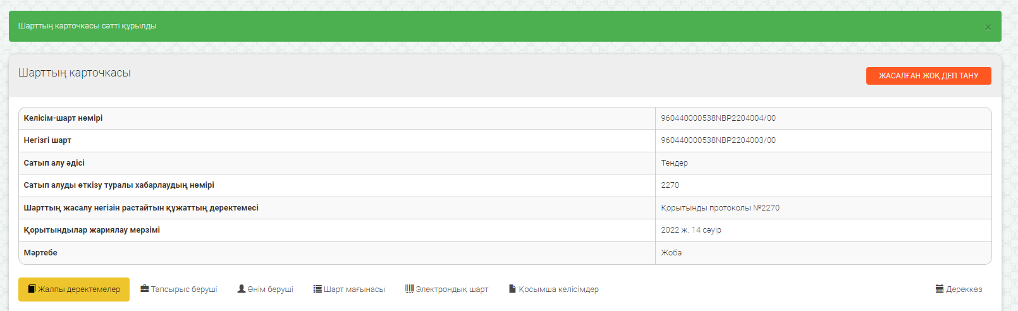Click the briefcase icon beside Тапсырыс беруші

[145, 289]
